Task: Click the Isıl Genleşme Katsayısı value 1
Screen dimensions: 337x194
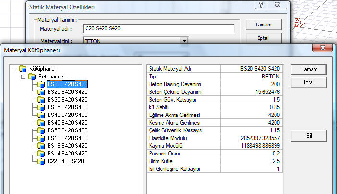Action: (278, 169)
